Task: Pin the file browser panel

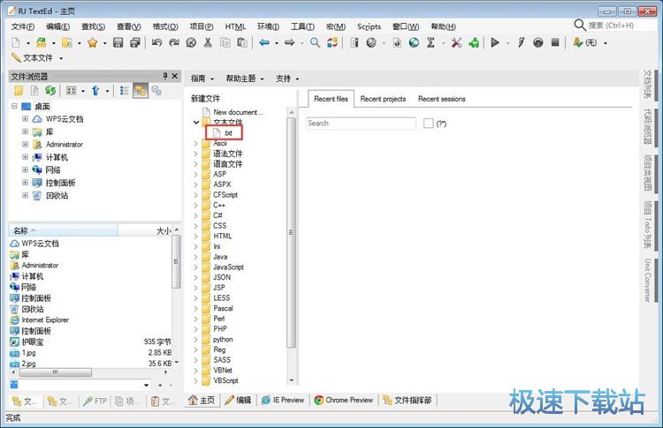Action: [x=164, y=76]
